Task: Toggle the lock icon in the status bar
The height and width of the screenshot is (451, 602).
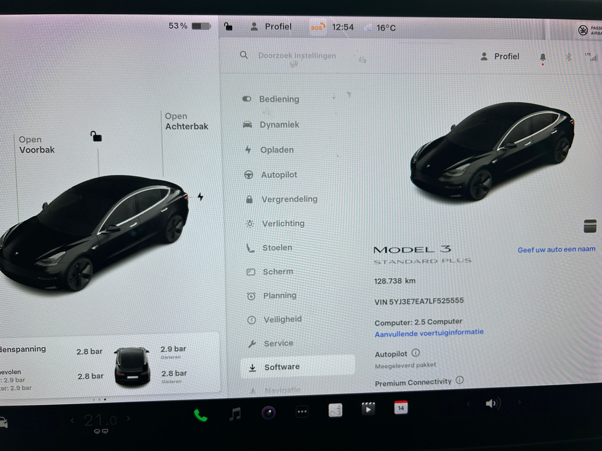Action: click(228, 26)
